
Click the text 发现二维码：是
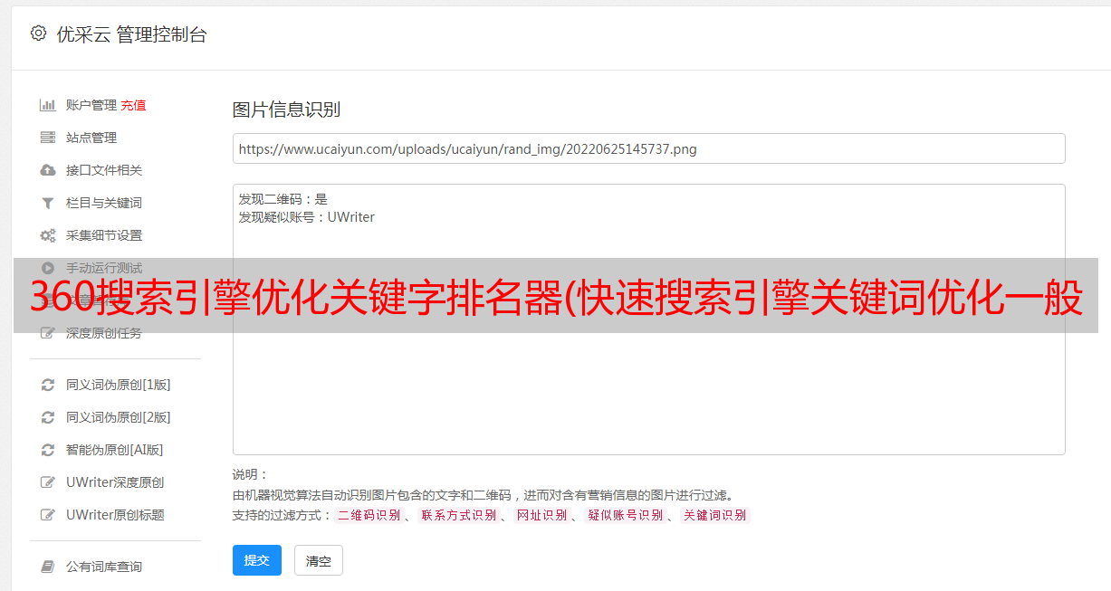[283, 199]
